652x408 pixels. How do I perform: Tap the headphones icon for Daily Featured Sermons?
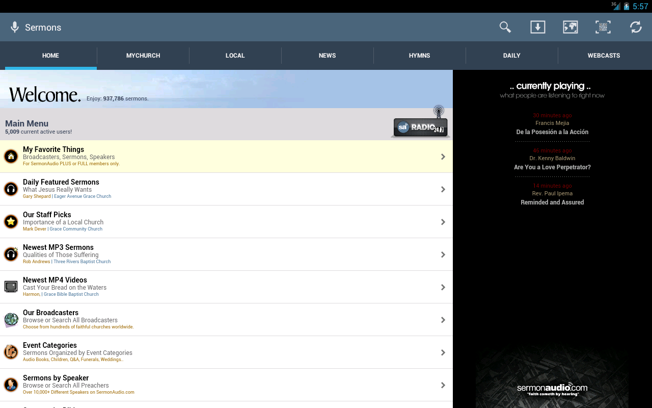tap(11, 189)
